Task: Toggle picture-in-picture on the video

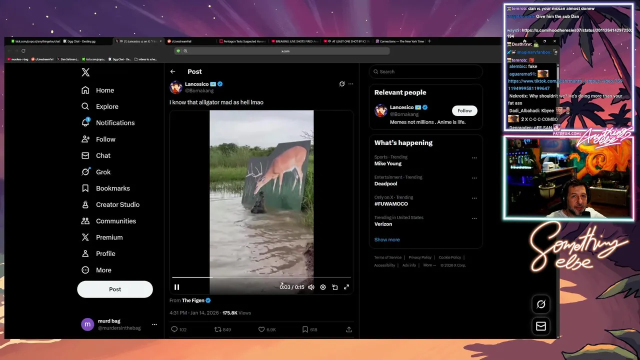Action: click(x=335, y=287)
